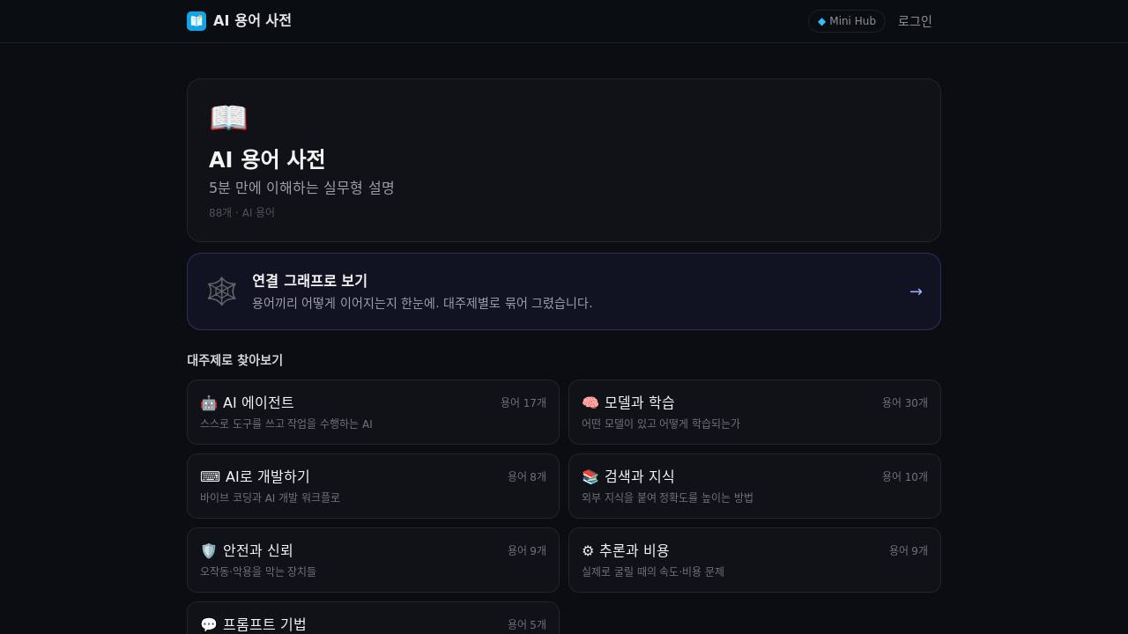This screenshot has width=1128, height=634.
Task: Open the 연결 그래프로 보기 title
Action: [x=309, y=281]
